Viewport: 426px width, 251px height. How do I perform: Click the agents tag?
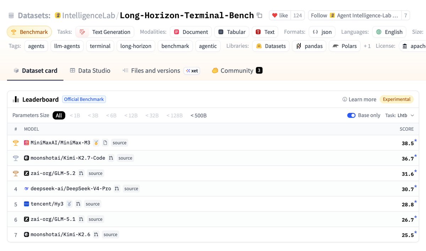(x=37, y=46)
